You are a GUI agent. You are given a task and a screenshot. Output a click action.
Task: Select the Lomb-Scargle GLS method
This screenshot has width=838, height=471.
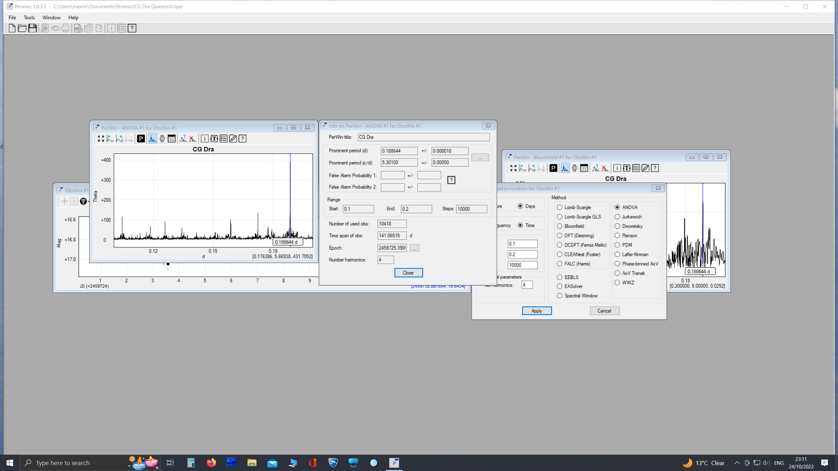point(559,217)
